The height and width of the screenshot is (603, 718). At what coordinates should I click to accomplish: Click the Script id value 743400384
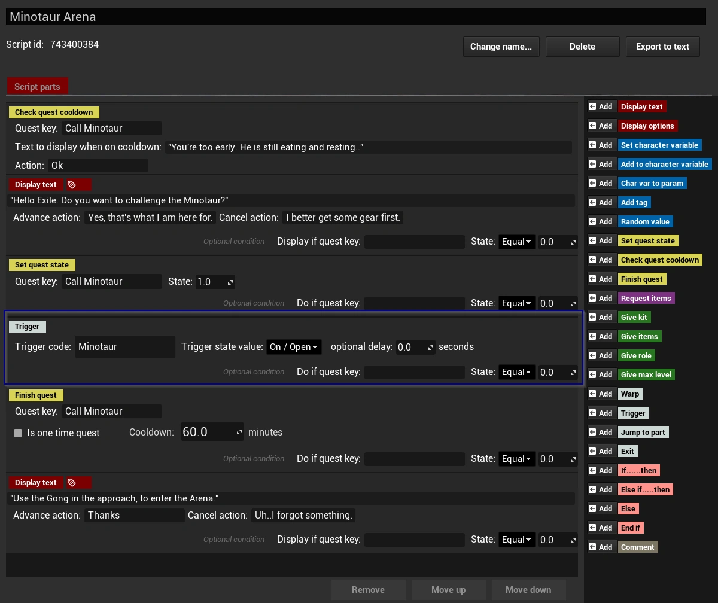pos(74,44)
